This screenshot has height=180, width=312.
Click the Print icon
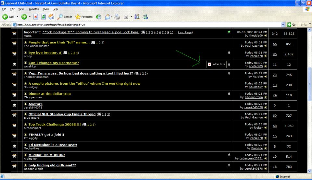click(117, 17)
